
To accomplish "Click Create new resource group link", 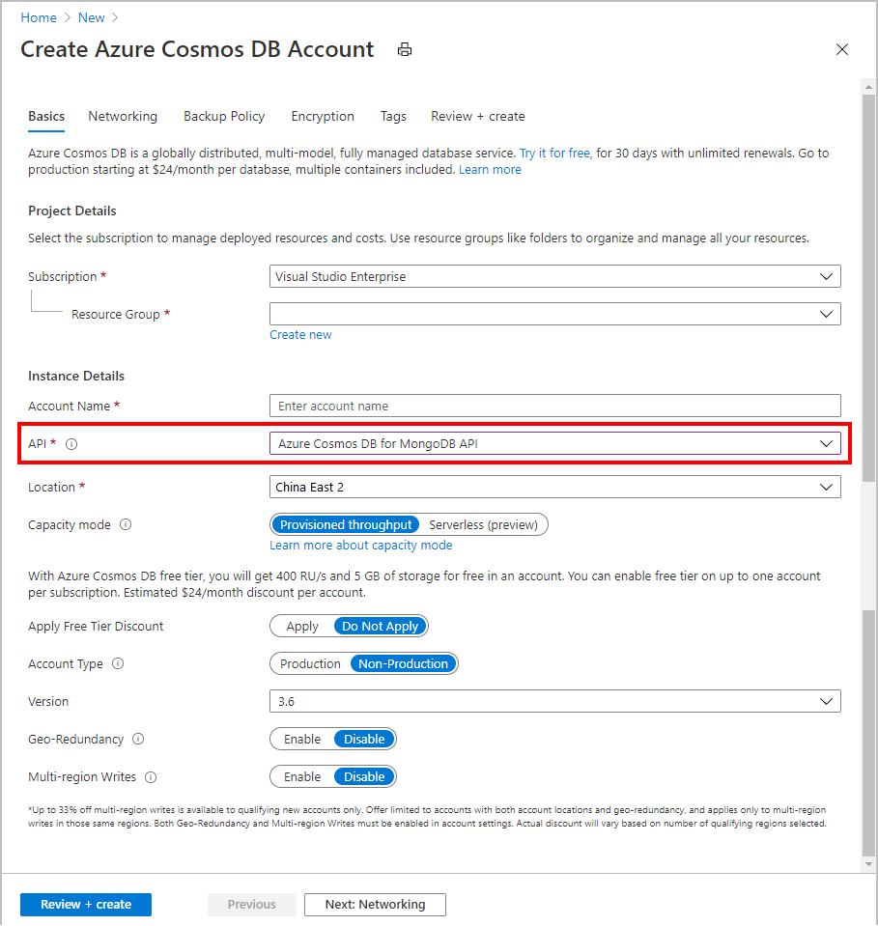I will [x=300, y=335].
